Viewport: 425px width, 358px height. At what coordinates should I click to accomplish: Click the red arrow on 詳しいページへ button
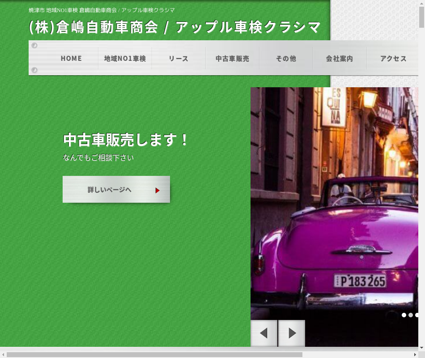pyautogui.click(x=157, y=190)
